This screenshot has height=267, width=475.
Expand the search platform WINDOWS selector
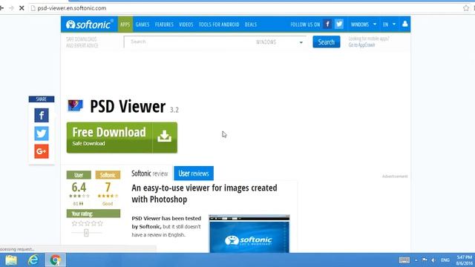[279, 42]
